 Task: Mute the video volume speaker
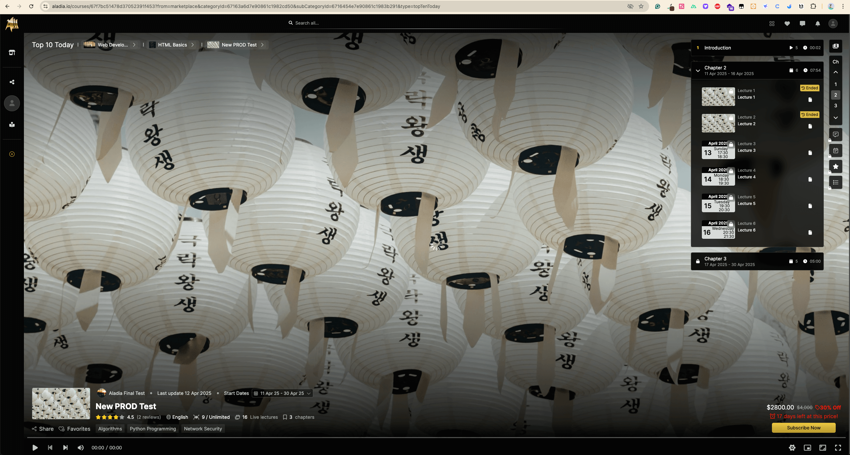coord(80,448)
